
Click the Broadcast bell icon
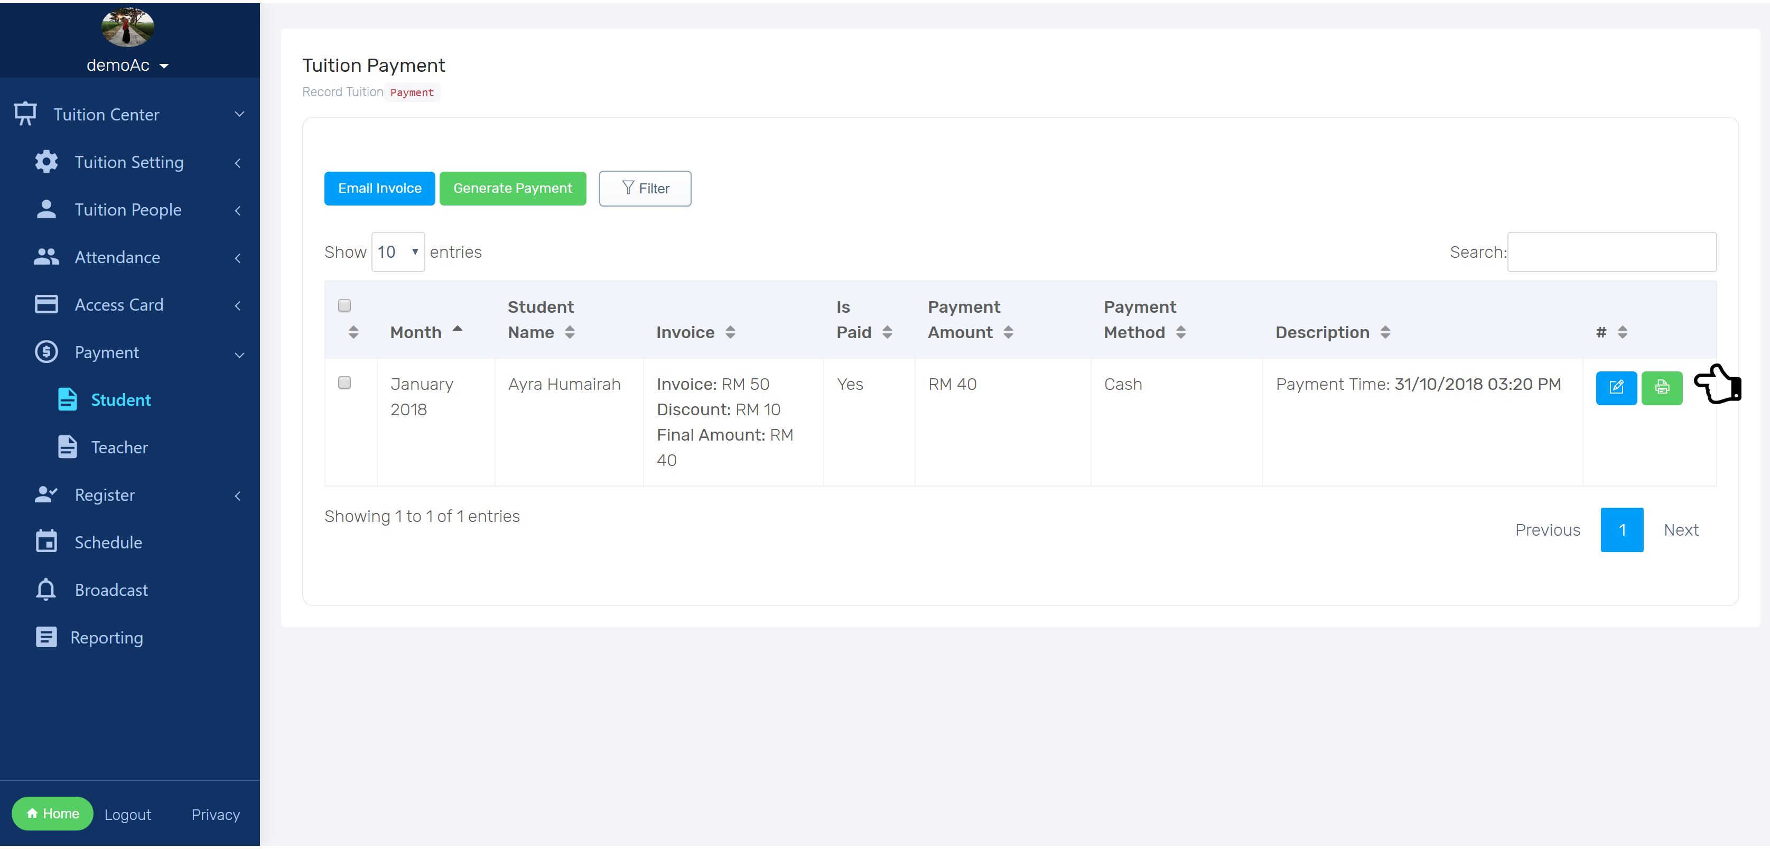pos(46,590)
